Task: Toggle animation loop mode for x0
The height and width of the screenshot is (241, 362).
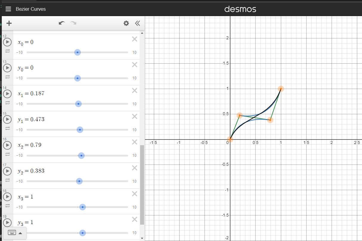Action: point(7,51)
